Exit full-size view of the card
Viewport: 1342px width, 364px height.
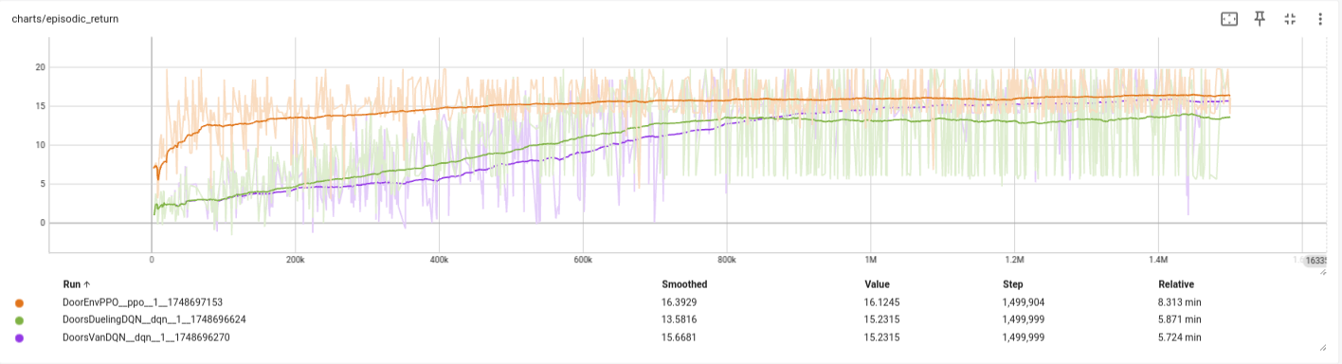click(1290, 19)
